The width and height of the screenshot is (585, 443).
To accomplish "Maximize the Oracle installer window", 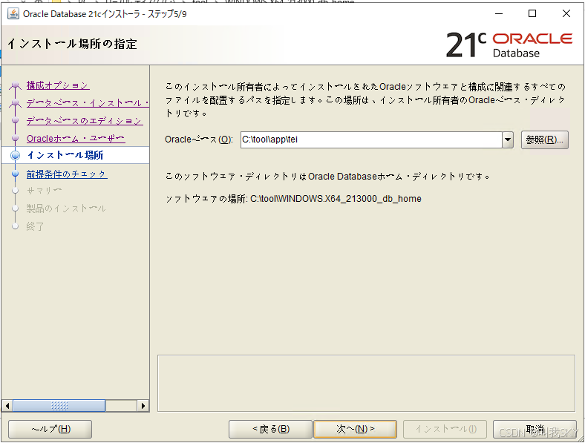I will click(x=532, y=14).
